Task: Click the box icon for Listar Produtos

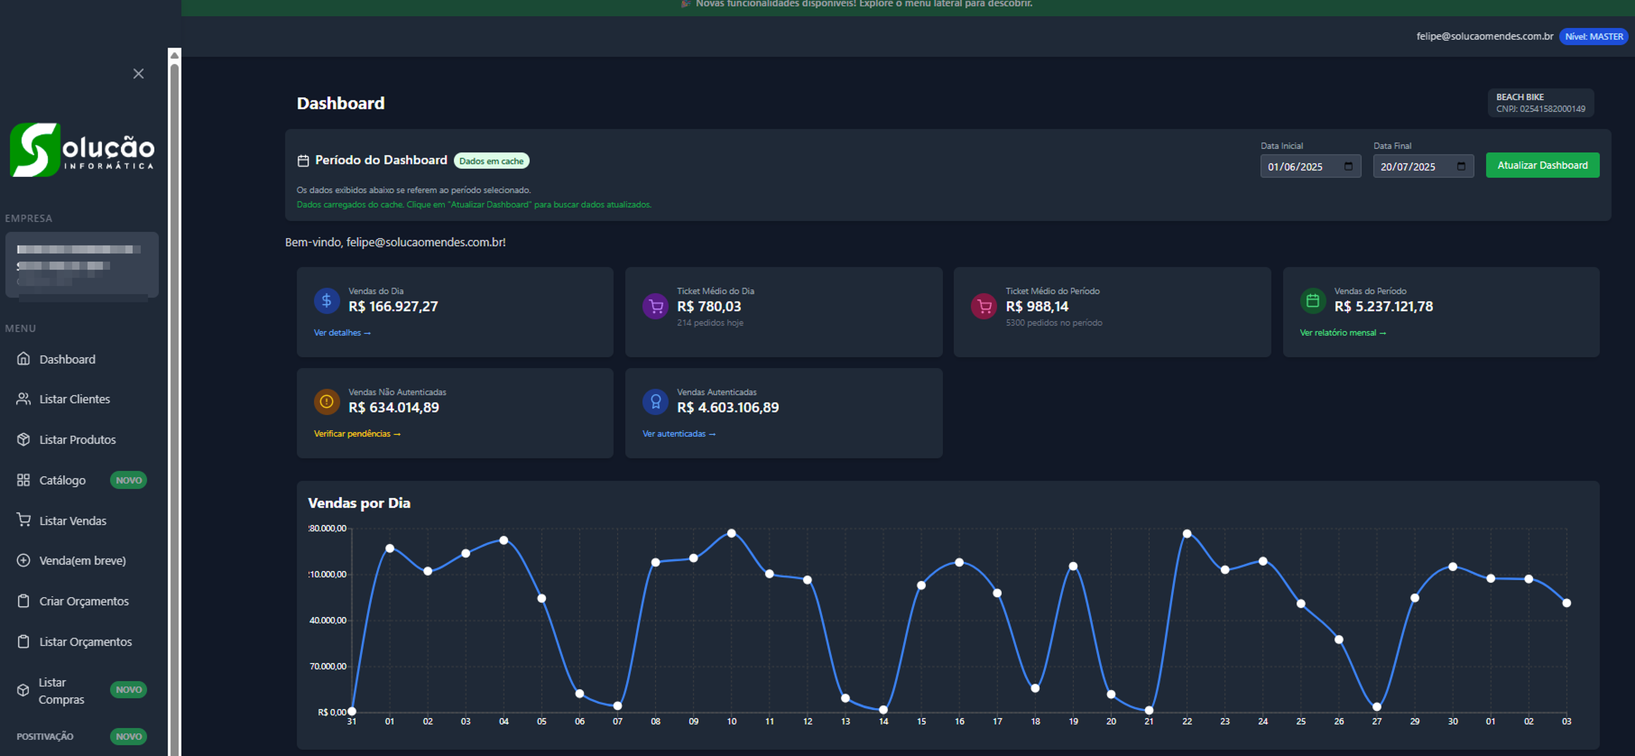Action: (23, 439)
